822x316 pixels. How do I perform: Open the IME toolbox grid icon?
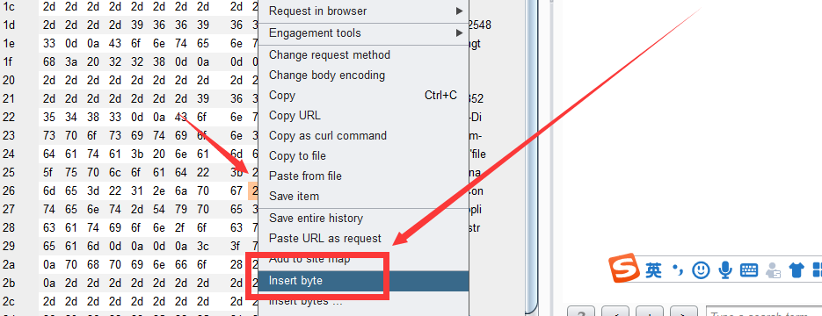click(818, 270)
